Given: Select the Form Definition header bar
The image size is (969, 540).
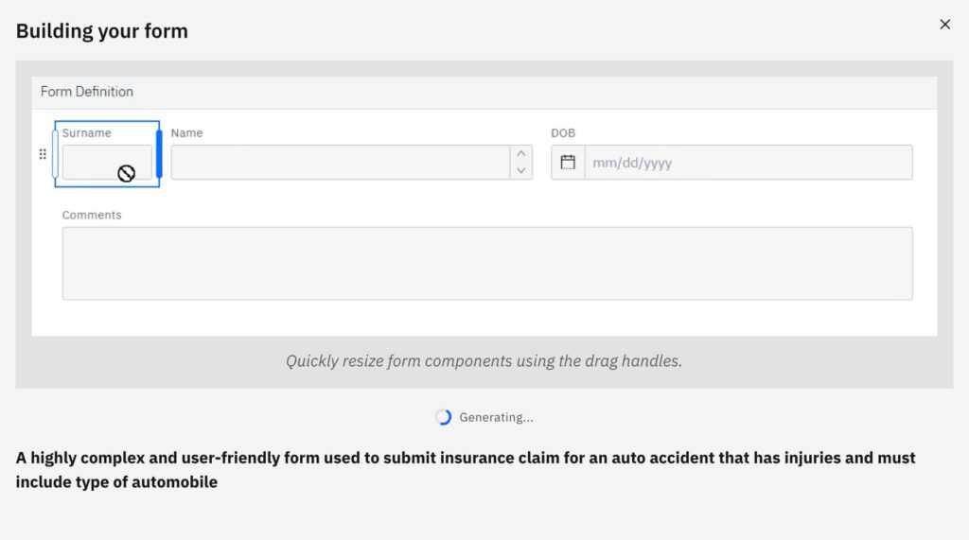Looking at the screenshot, I should tap(484, 92).
